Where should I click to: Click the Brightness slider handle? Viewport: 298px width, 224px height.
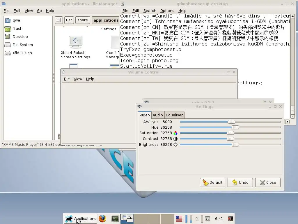coord(235,145)
